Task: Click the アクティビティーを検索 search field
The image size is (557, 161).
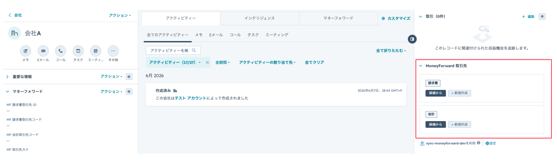Action: coord(173,50)
